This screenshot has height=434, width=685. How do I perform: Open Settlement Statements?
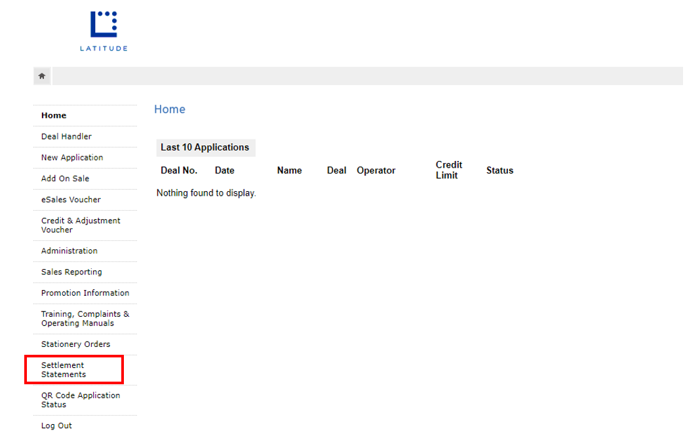[64, 370]
